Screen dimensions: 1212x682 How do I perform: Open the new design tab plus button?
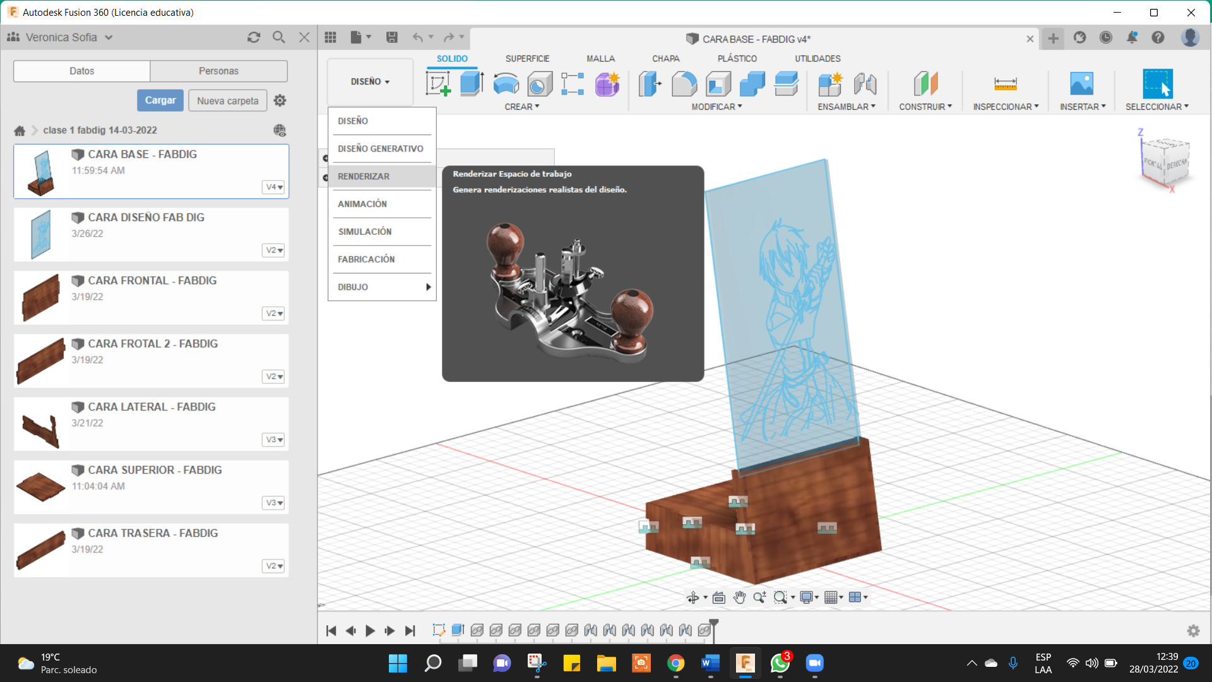pos(1053,39)
